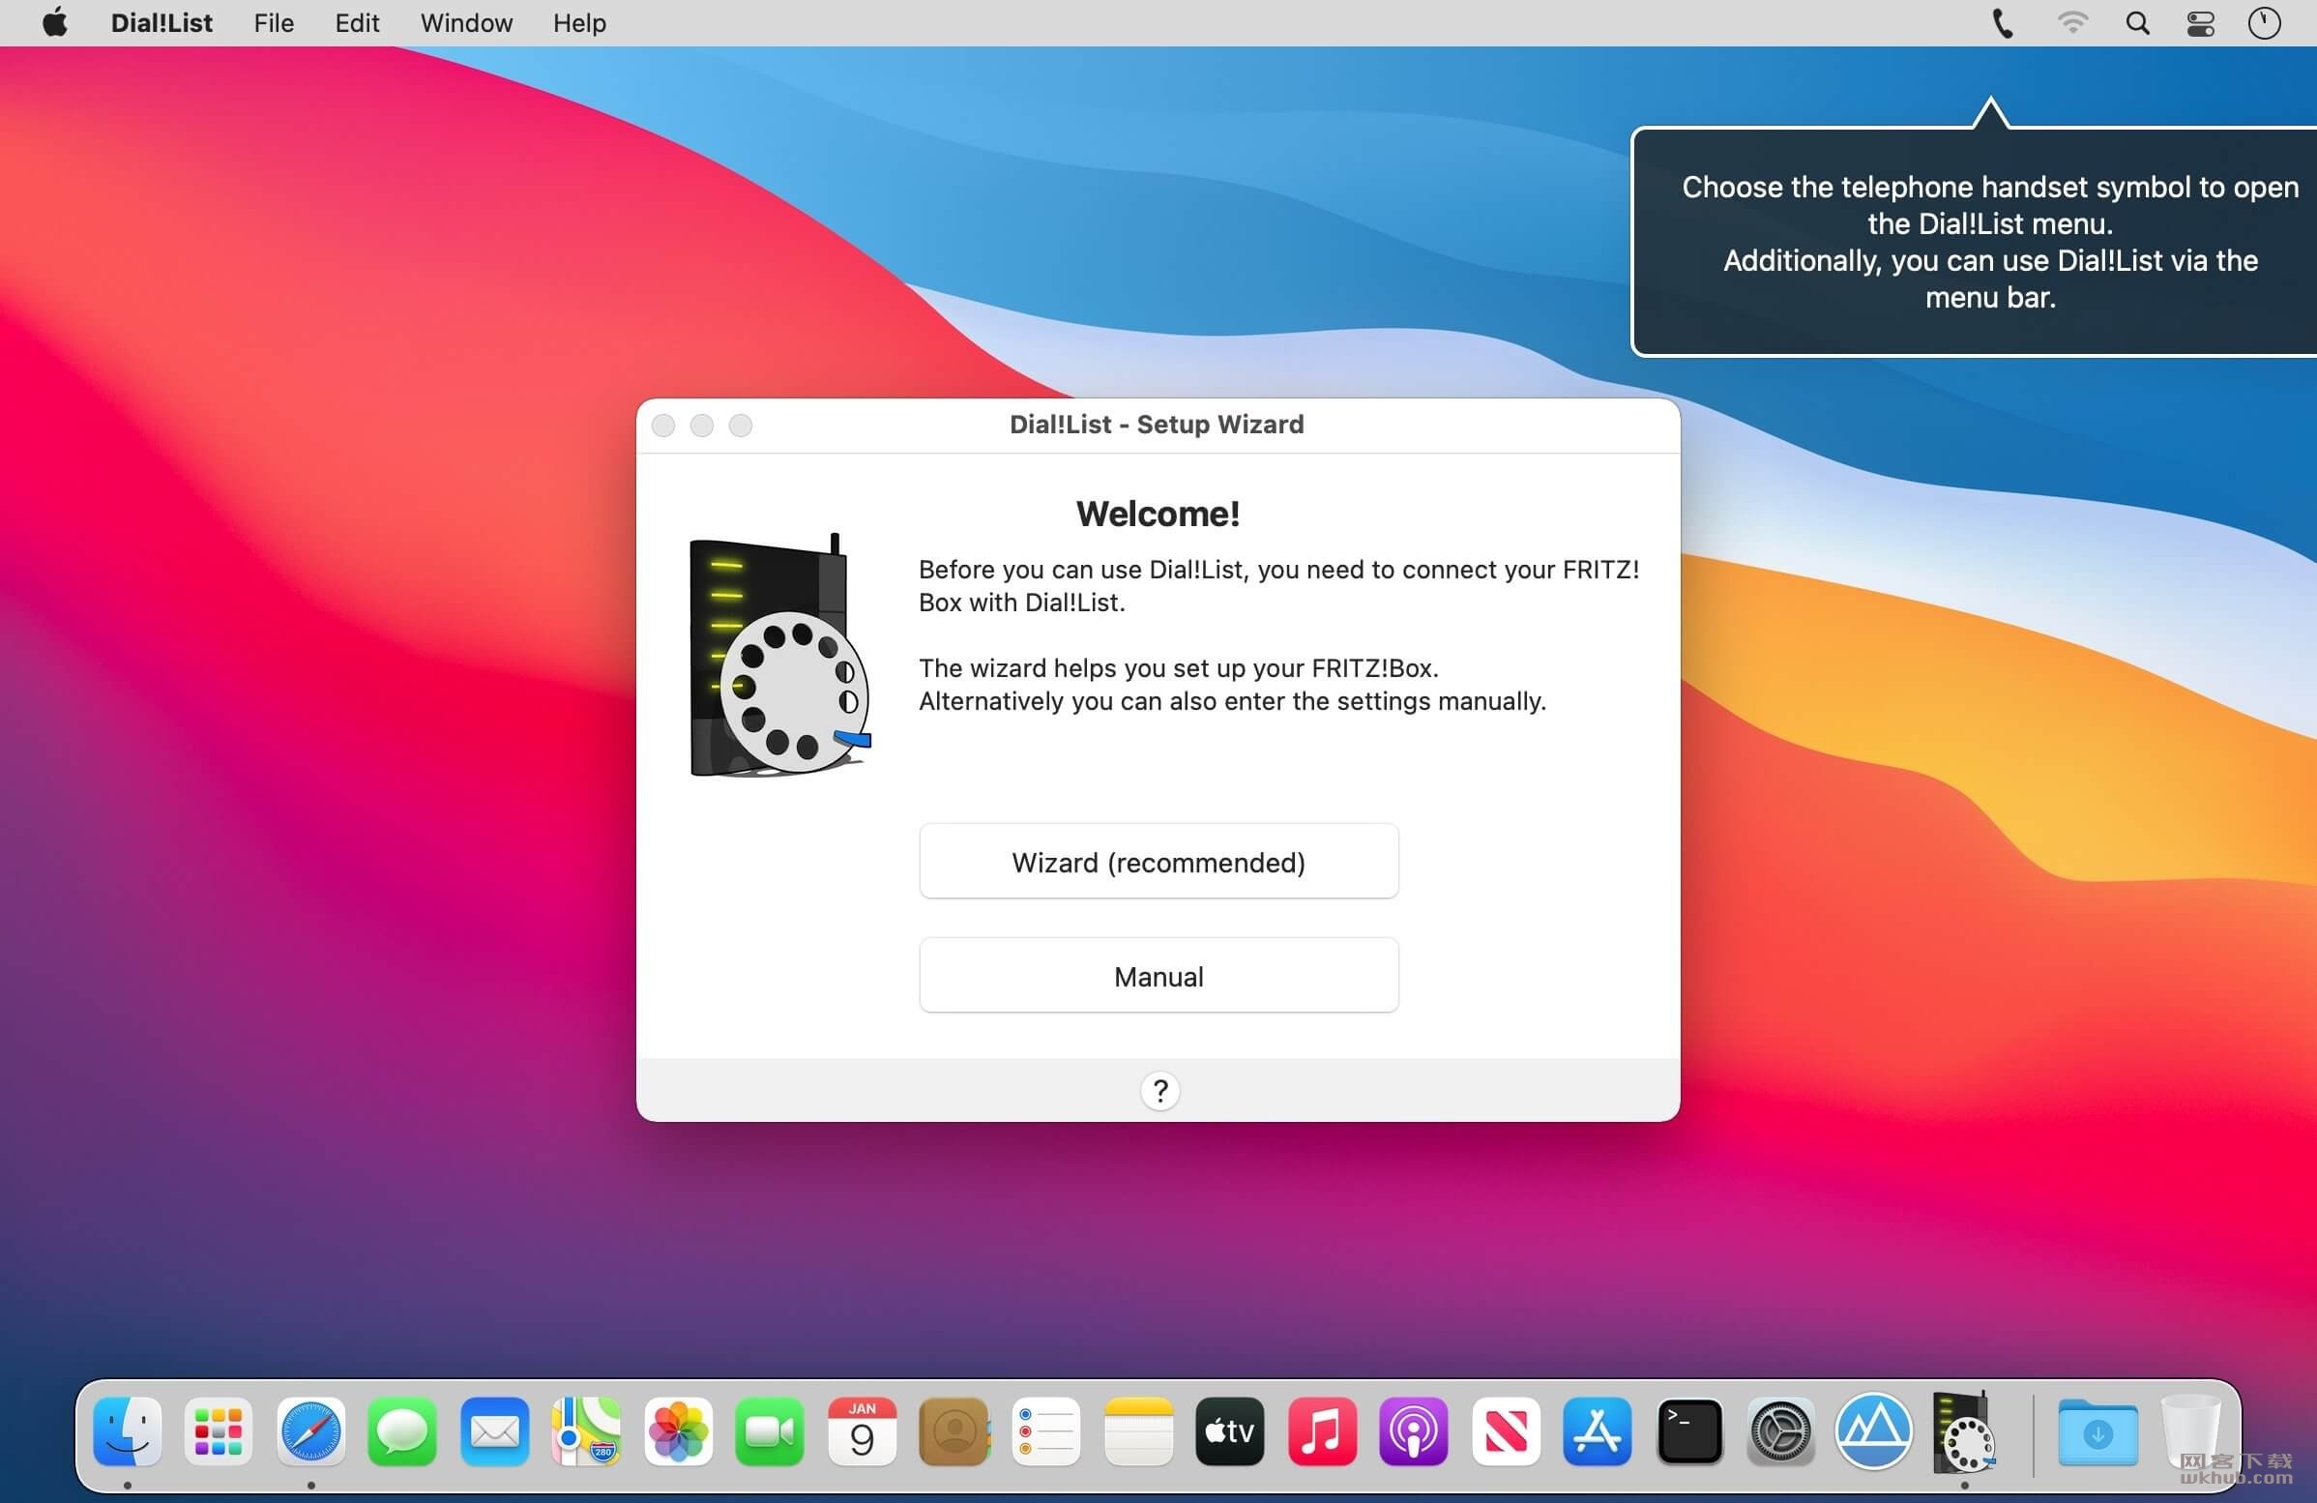This screenshot has width=2317, height=1503.
Task: Launch Apple TV from the Dock
Action: coord(1229,1431)
